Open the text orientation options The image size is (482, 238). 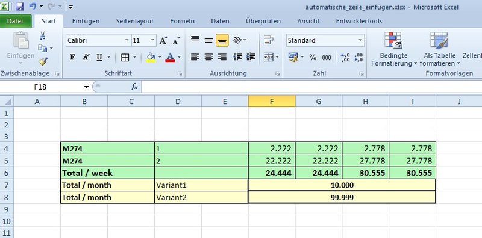tap(239, 40)
